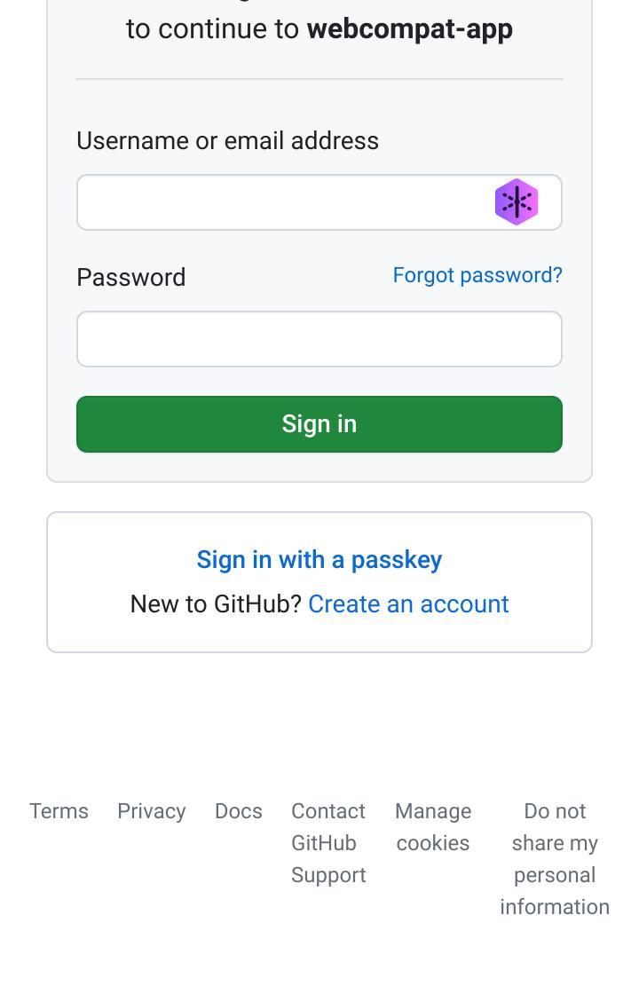
Task: Click empty space between passkey box and footer
Action: [319, 722]
